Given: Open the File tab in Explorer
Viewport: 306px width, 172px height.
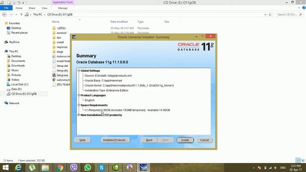Looking at the screenshot, I should tap(6, 8).
